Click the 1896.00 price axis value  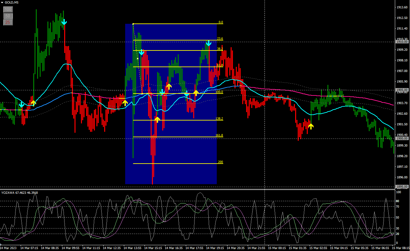[x=402, y=177]
